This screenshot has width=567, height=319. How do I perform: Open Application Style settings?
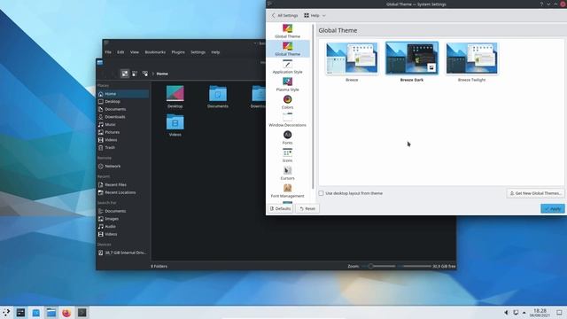pyautogui.click(x=287, y=67)
